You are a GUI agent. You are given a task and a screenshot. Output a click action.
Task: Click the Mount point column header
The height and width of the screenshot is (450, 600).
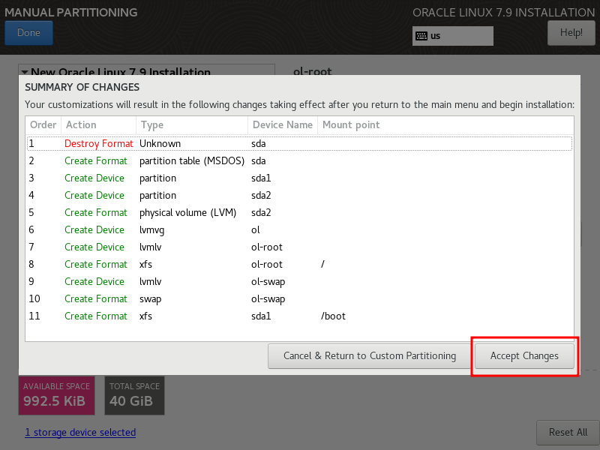(x=445, y=125)
